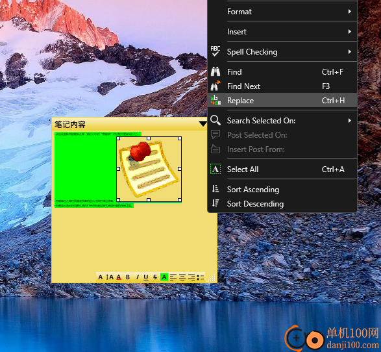This screenshot has height=352, width=381.
Task: Center-align the note text
Action: (182, 277)
